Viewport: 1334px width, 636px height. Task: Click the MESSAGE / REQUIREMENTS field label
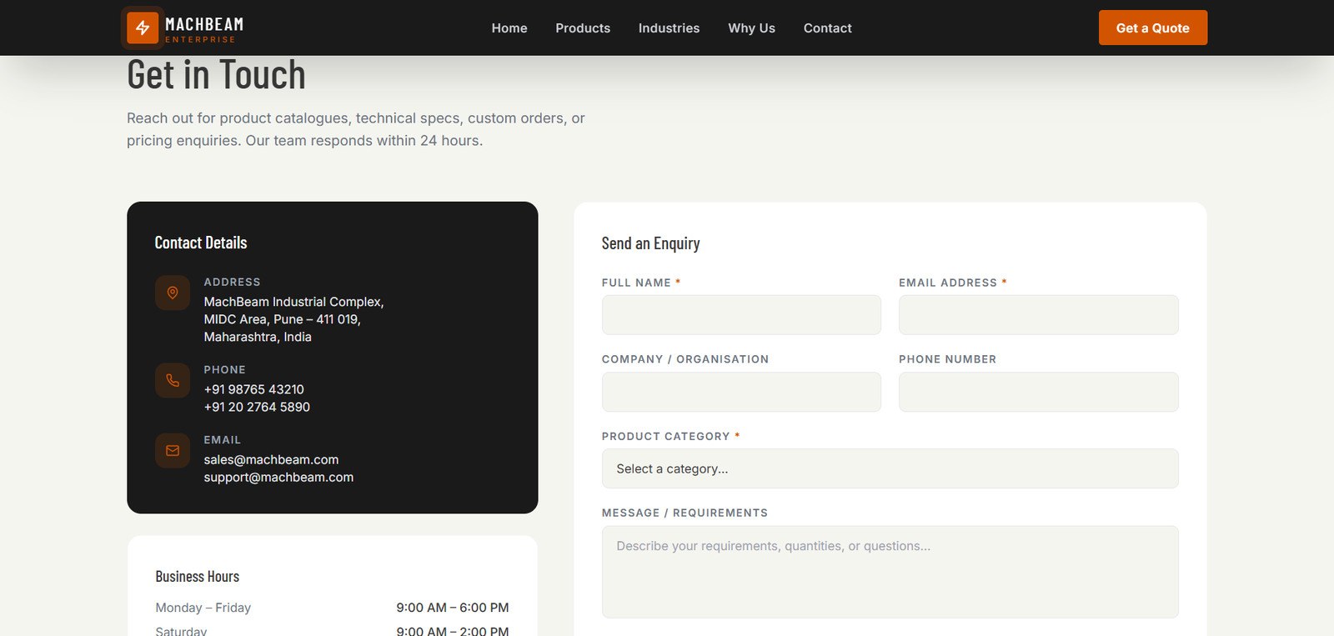[x=685, y=513]
